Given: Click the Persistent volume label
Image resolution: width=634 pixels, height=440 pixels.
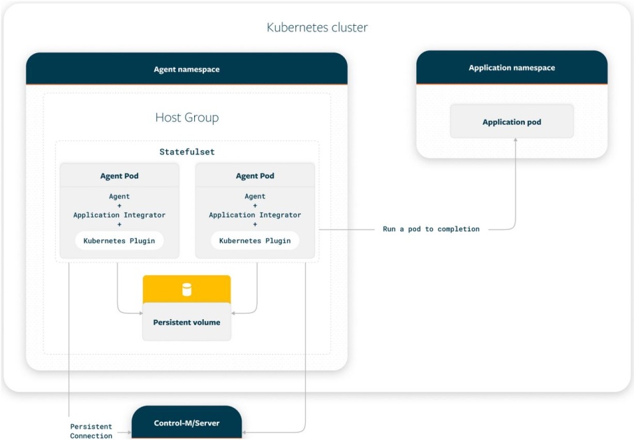Looking at the screenshot, I should click(186, 323).
